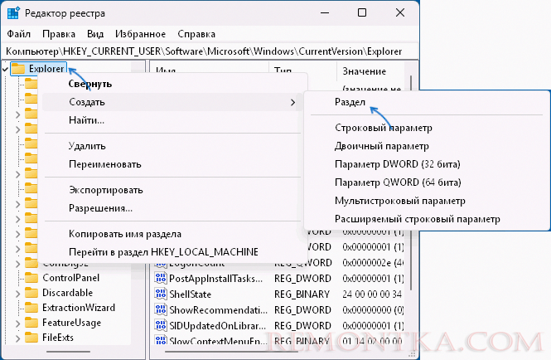
Task: Select Раздел in the Создать submenu
Action: click(427, 102)
